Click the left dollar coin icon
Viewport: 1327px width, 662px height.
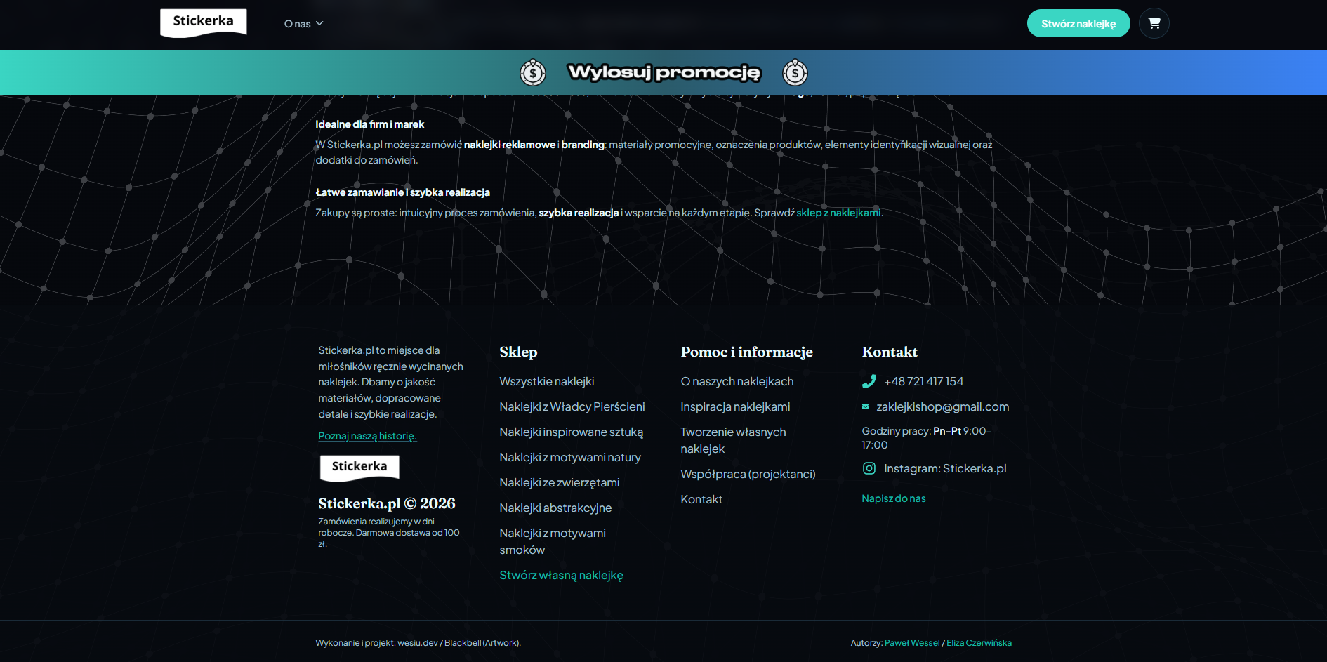coord(533,72)
